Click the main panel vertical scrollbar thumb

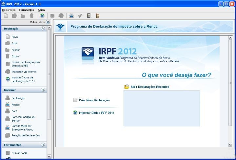pyautogui.click(x=230, y=83)
